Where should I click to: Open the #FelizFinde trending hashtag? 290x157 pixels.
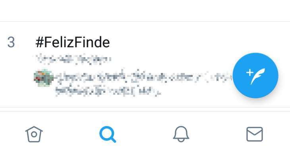(x=73, y=42)
